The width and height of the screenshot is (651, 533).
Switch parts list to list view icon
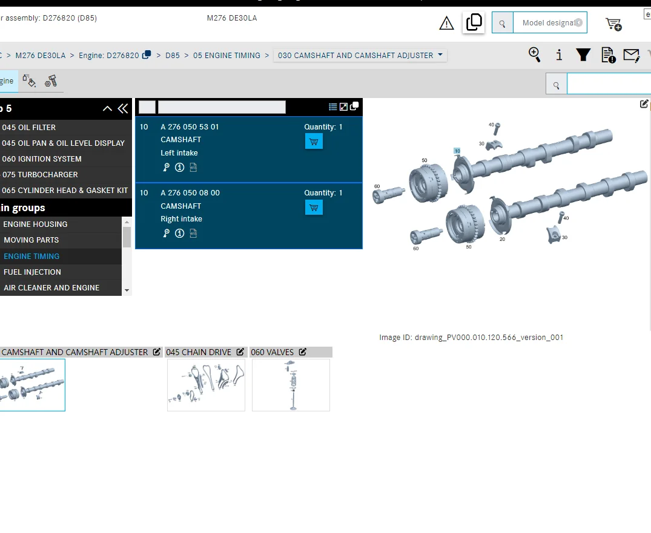coord(332,106)
